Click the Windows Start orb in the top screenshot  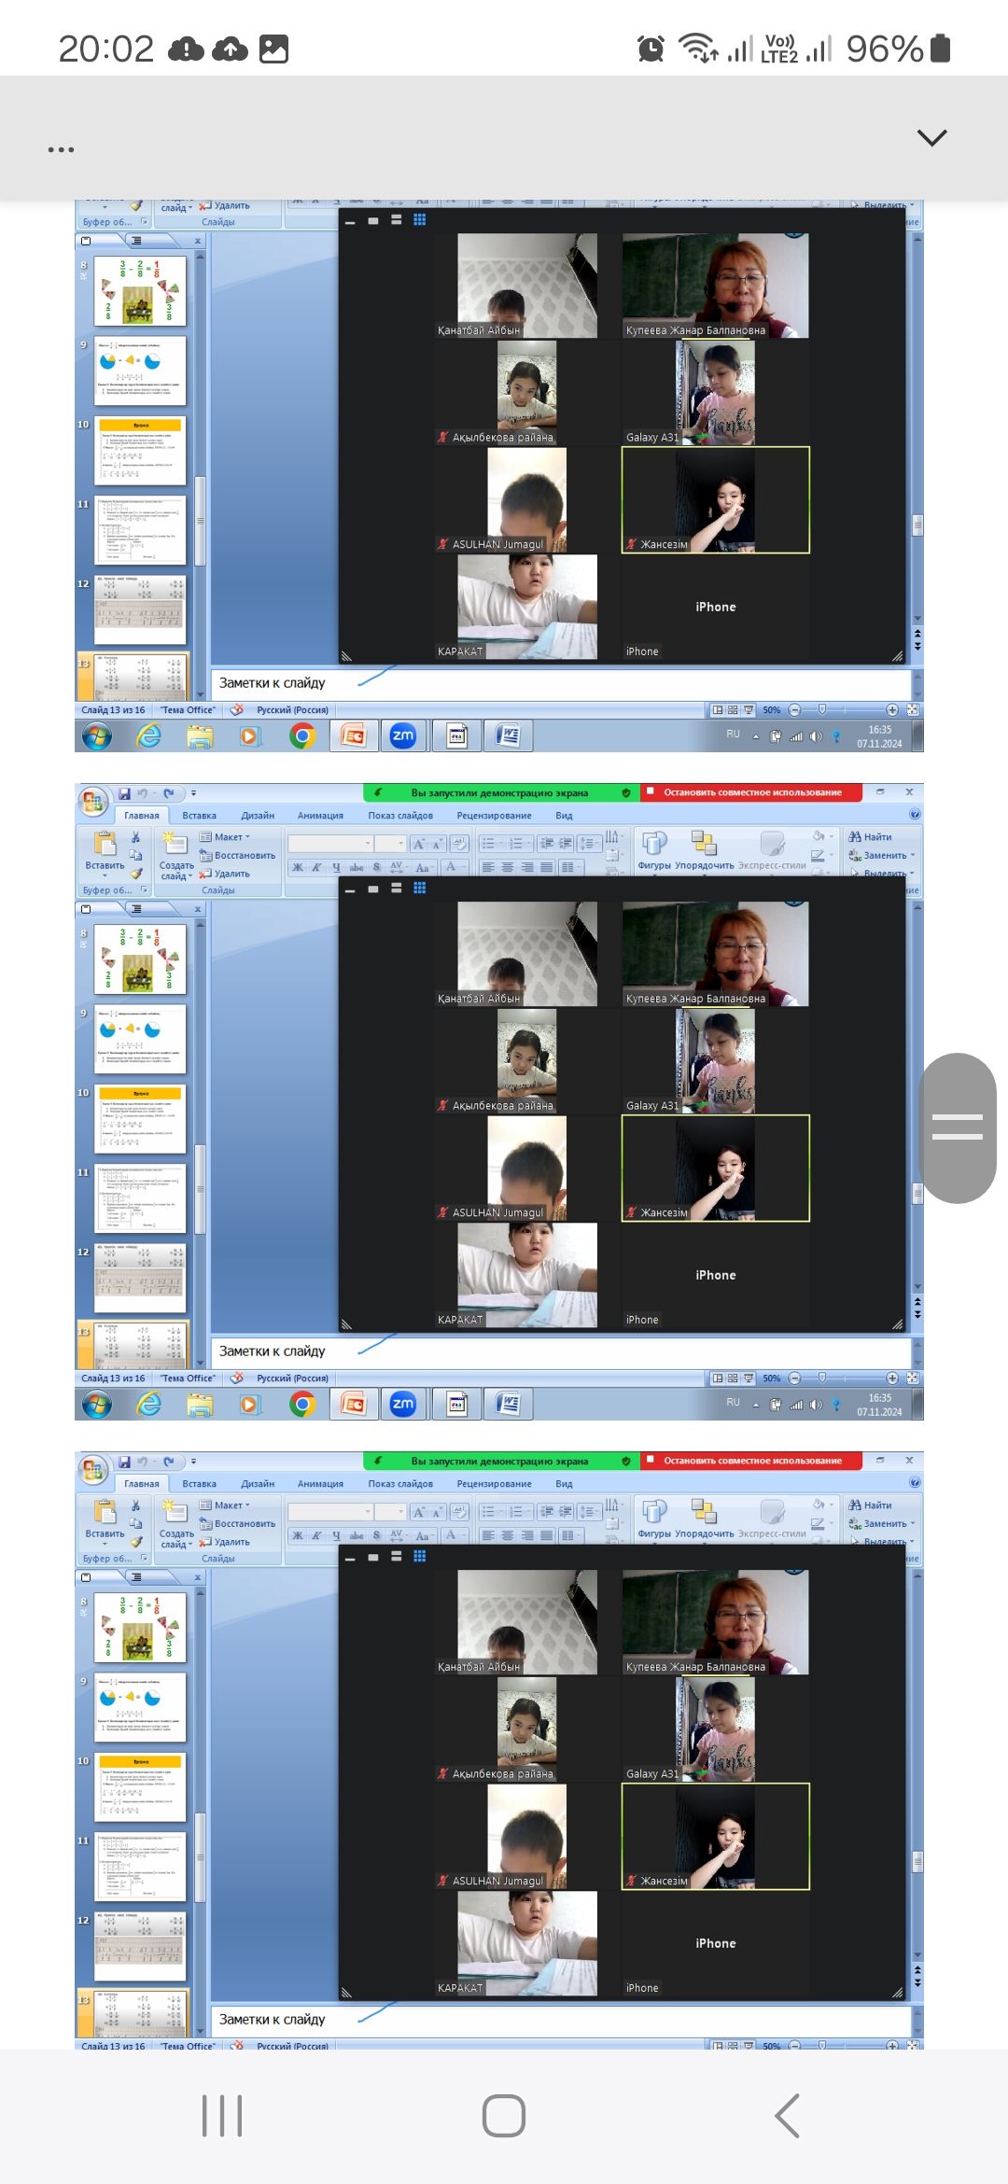(x=96, y=736)
